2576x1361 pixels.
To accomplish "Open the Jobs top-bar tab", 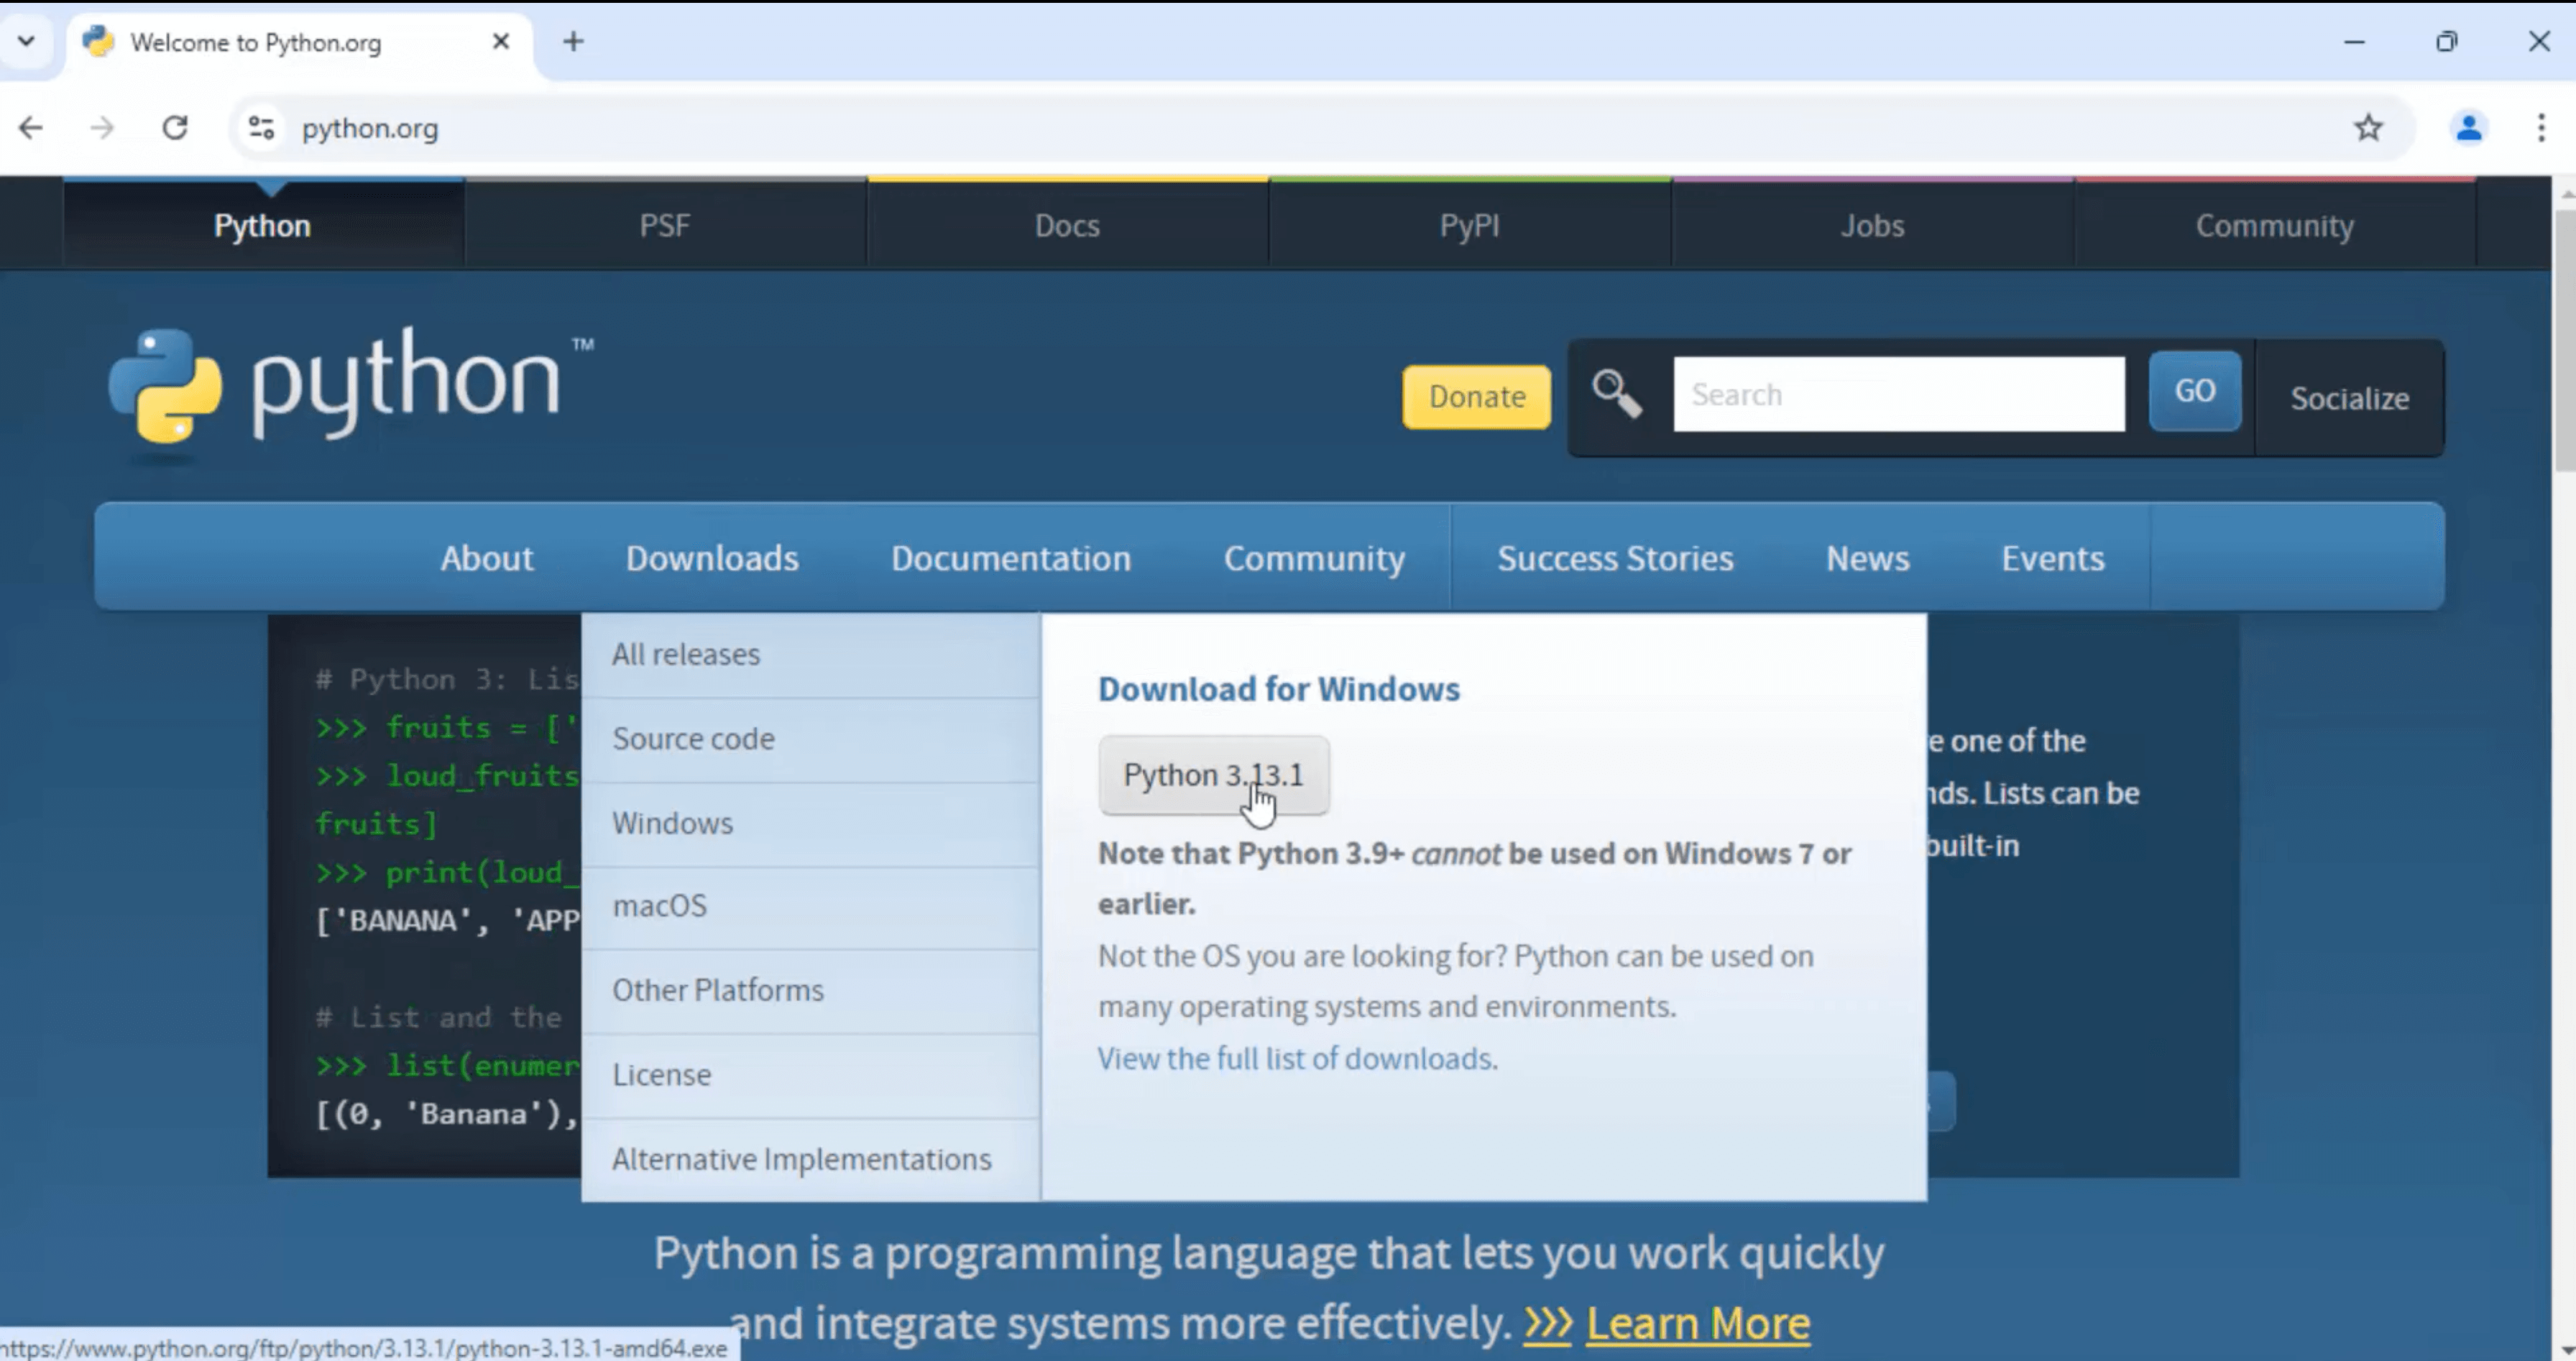I will [x=1873, y=225].
